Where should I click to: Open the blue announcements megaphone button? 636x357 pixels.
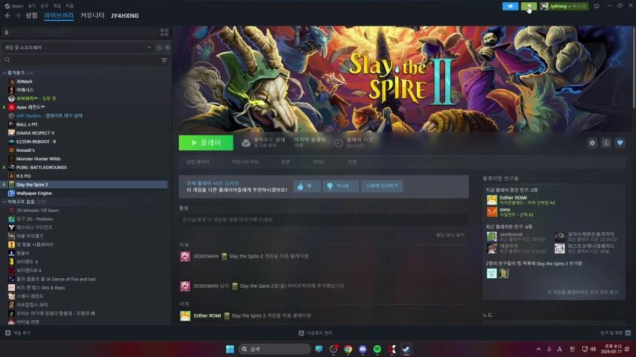(510, 6)
